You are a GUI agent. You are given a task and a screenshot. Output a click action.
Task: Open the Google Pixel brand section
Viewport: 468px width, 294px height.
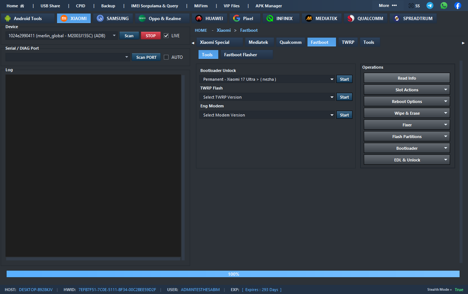point(237,18)
